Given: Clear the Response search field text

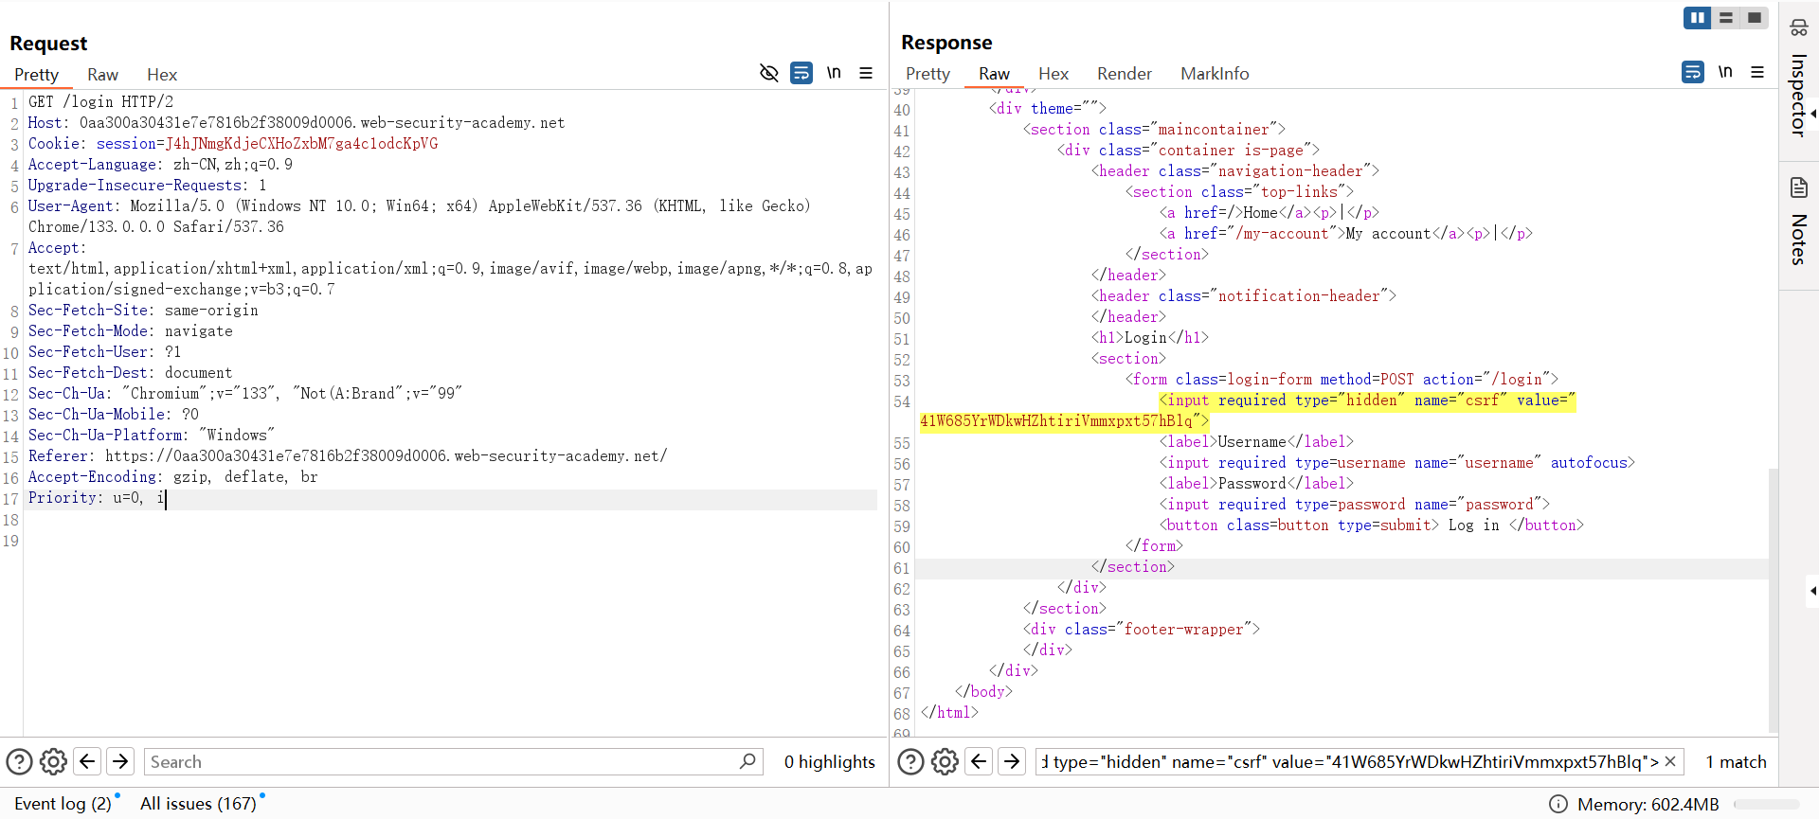Looking at the screenshot, I should pos(1670,761).
